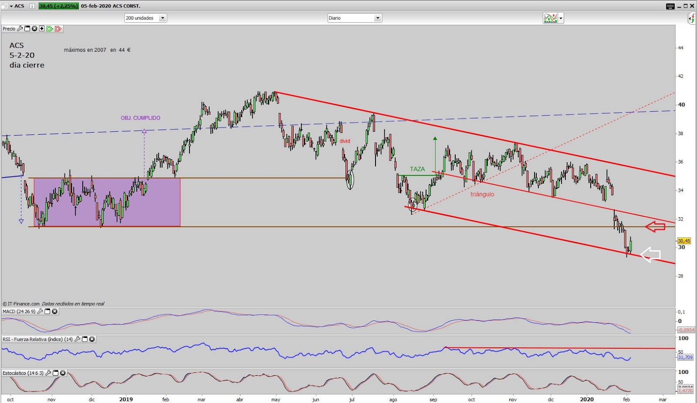Open RSI settings wrench icon
Screen dimensions: 697x403
[78, 339]
